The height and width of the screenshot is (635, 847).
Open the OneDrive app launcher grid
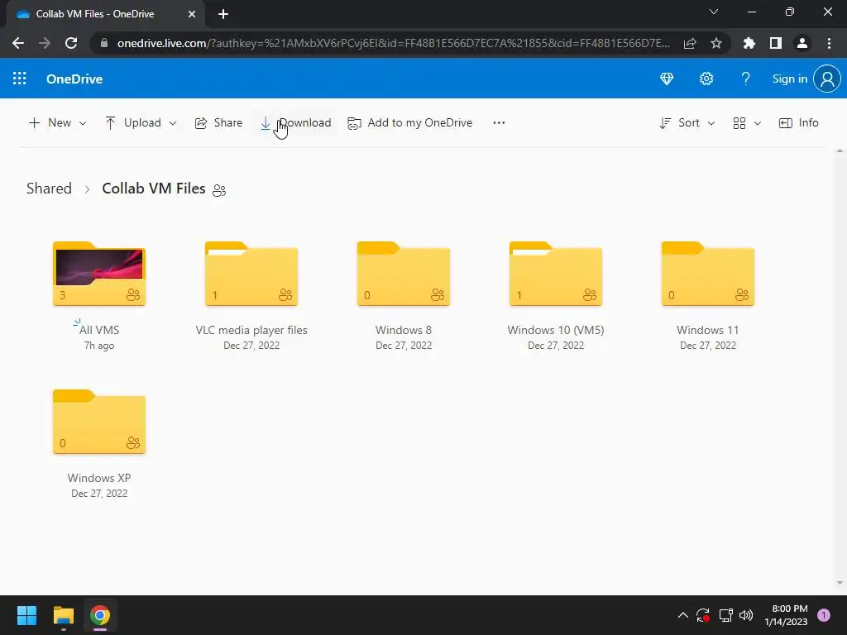coord(20,79)
